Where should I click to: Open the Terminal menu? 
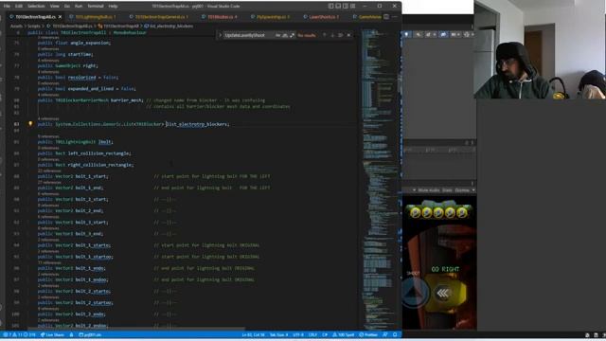tap(96, 7)
